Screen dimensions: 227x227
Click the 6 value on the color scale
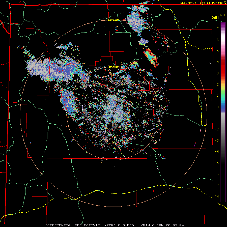[218, 40]
